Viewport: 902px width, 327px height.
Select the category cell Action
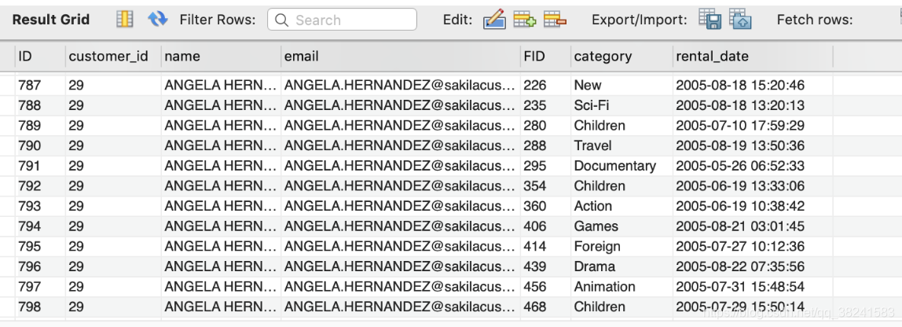(621, 206)
